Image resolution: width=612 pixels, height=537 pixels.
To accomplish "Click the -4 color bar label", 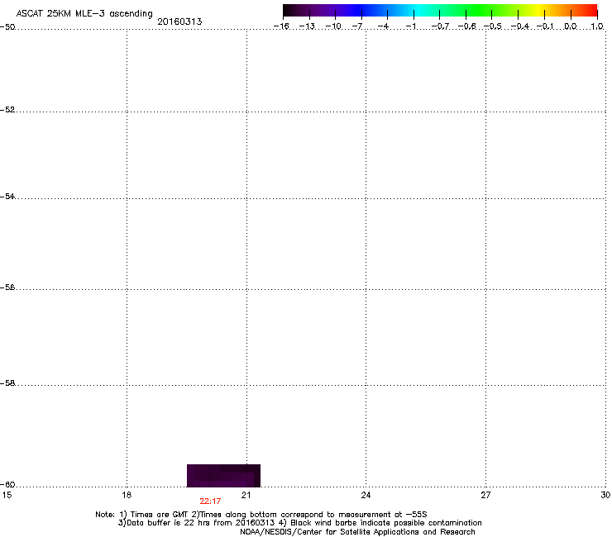I will pyautogui.click(x=383, y=26).
